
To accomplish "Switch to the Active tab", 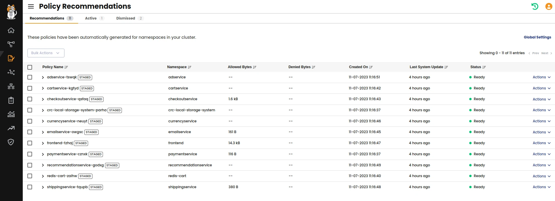I will [94, 18].
